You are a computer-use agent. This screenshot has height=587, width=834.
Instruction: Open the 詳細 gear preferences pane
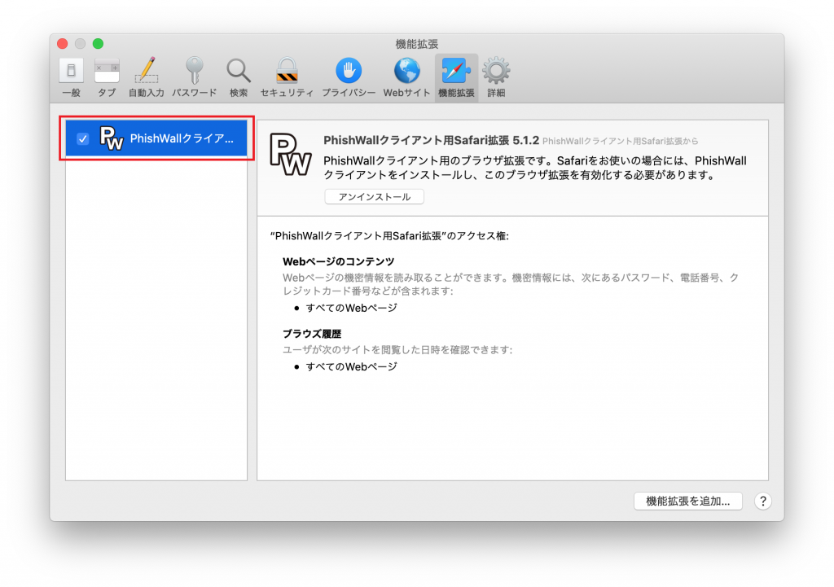[x=496, y=77]
